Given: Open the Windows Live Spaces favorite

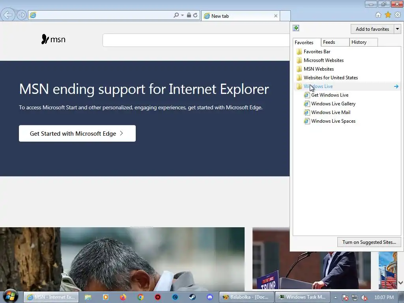Looking at the screenshot, I should point(329,121).
